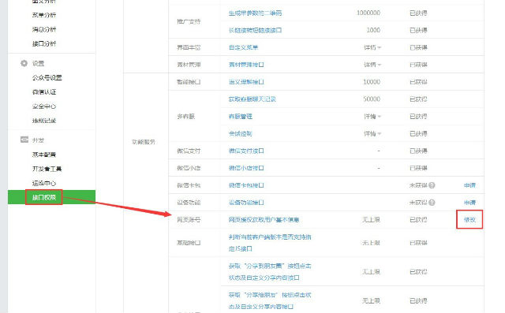The image size is (505, 313).
Task: Open 判断当前客户端版本 JS接口 link
Action: point(270,243)
